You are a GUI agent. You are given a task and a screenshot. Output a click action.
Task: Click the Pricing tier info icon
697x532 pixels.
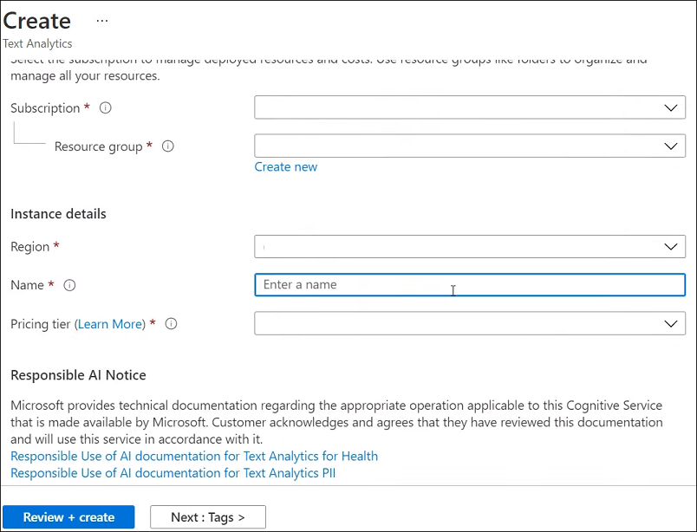click(x=171, y=324)
